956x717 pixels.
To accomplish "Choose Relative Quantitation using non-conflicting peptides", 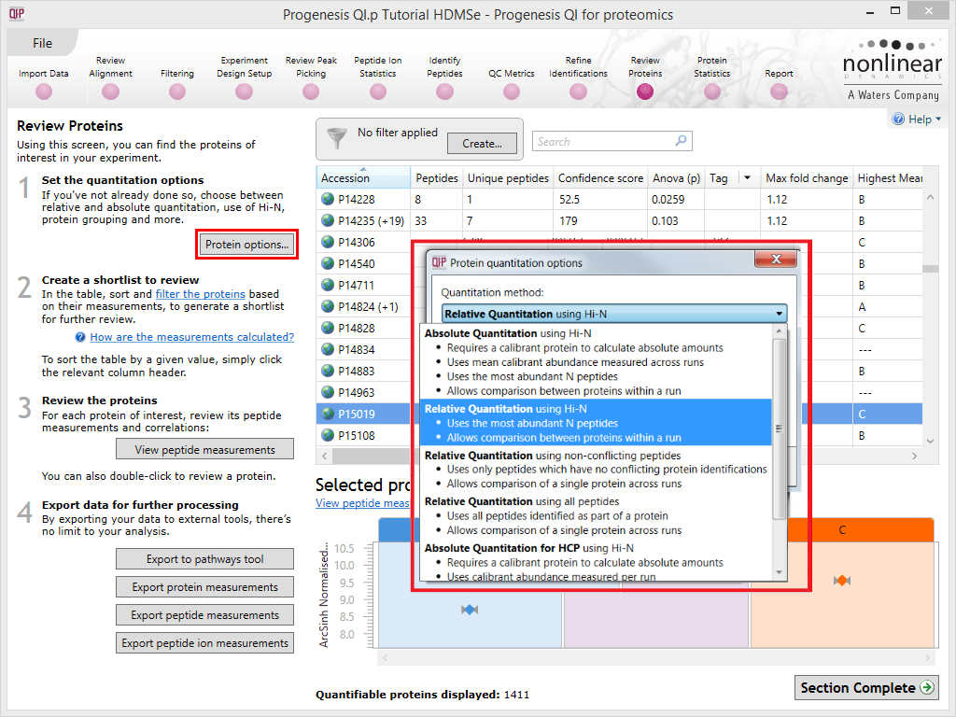I will pyautogui.click(x=597, y=470).
